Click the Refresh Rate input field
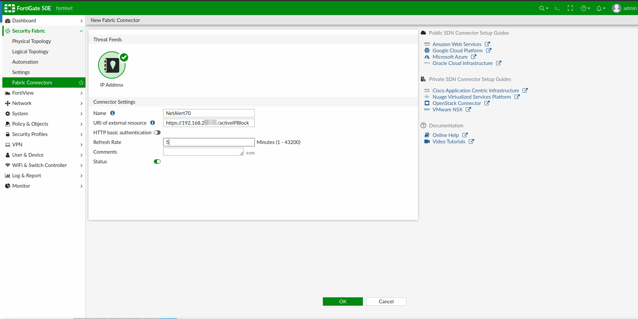The height and width of the screenshot is (319, 638). (209, 142)
